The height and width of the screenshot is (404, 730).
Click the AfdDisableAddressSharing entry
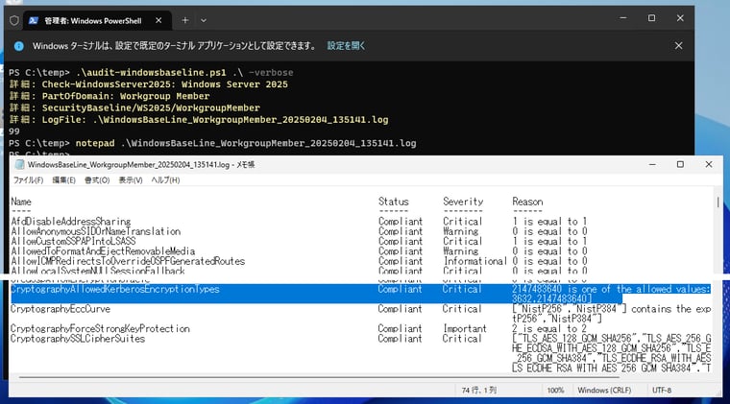click(71, 222)
